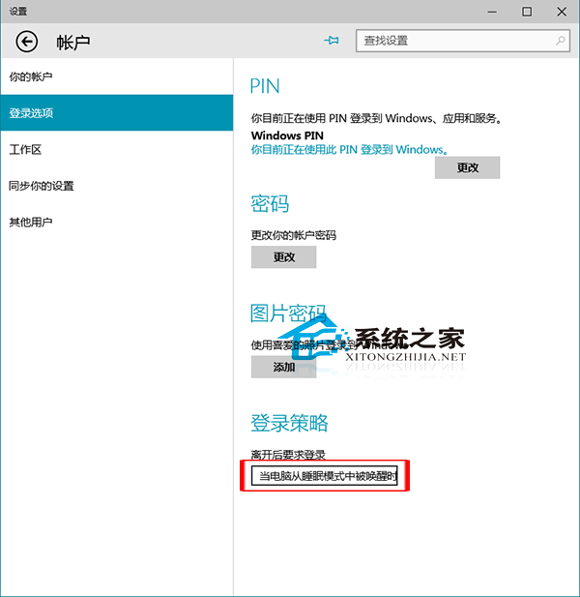The width and height of the screenshot is (580, 597).
Task: Click 更改 button under Windows PIN
Action: coord(467,167)
